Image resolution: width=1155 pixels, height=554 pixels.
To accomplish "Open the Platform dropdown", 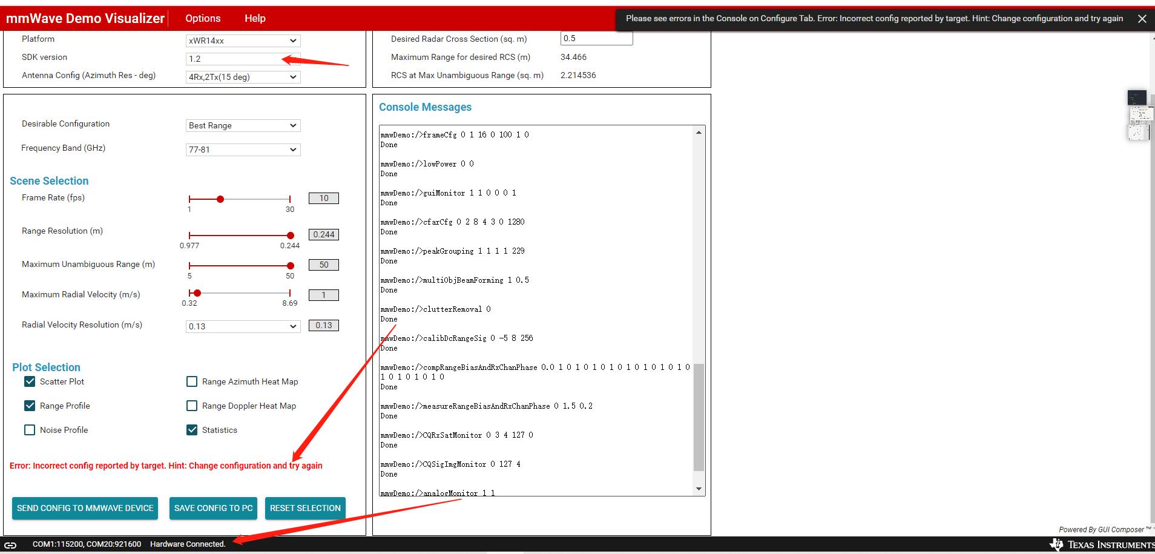I will pos(243,41).
